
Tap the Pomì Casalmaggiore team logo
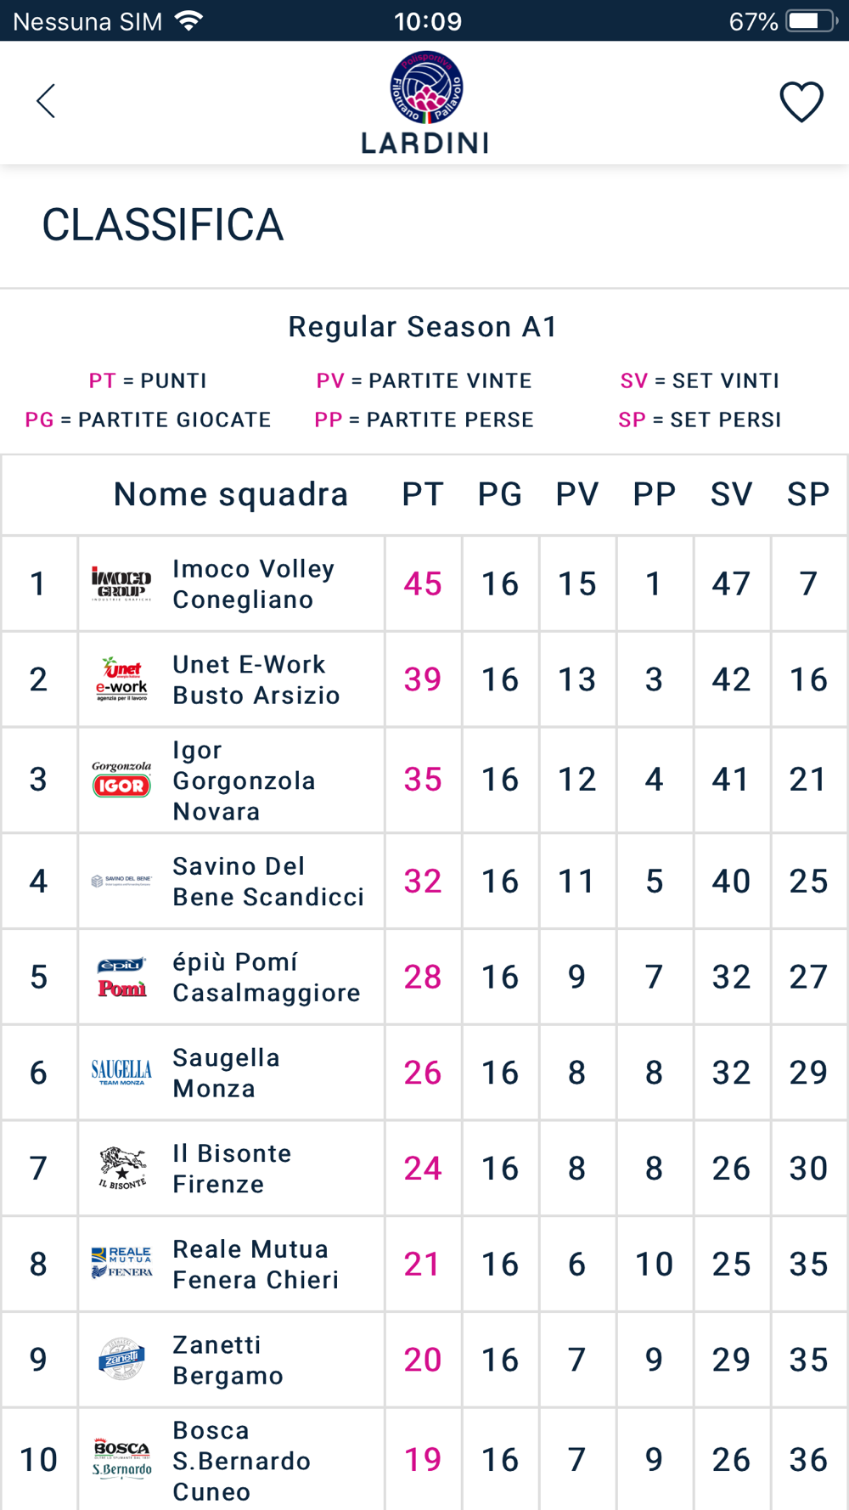click(x=121, y=978)
